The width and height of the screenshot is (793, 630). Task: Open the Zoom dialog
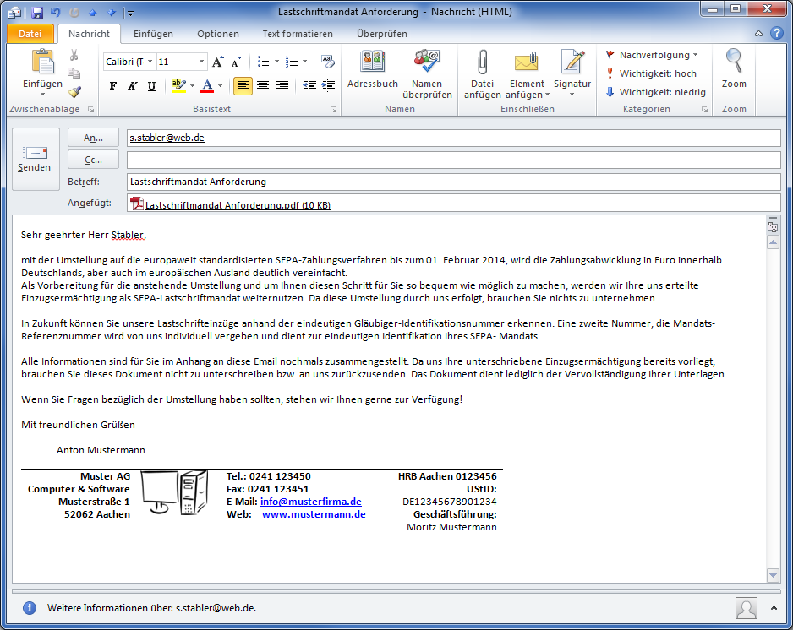click(x=734, y=69)
